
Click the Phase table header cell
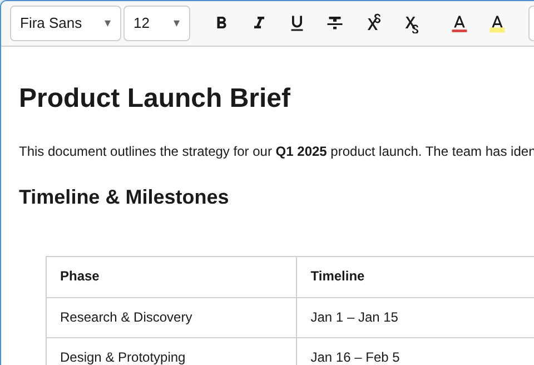80,276
